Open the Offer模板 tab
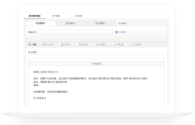 click(56, 16)
